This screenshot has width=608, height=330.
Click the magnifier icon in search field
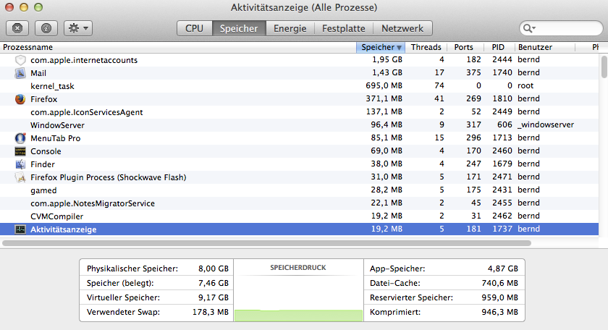tap(529, 28)
